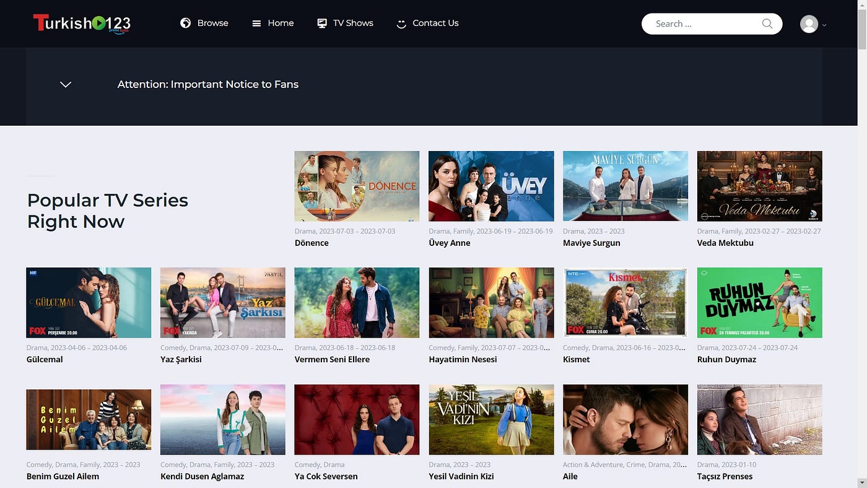Open the Browse menu
867x488 pixels.
[x=212, y=23]
